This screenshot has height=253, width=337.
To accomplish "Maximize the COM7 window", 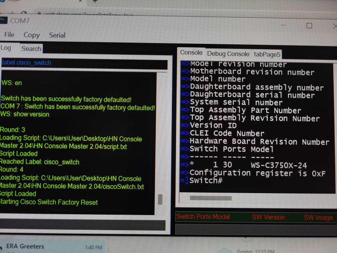I will [309, 26].
